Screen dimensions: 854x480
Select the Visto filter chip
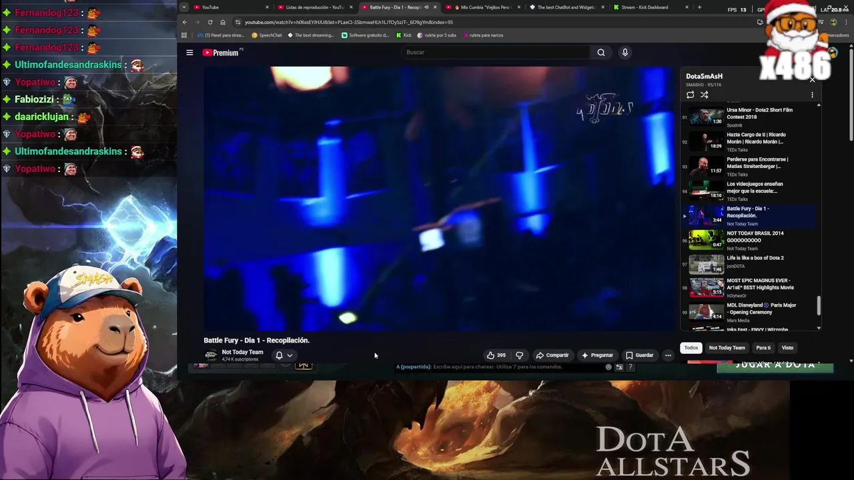click(x=788, y=348)
